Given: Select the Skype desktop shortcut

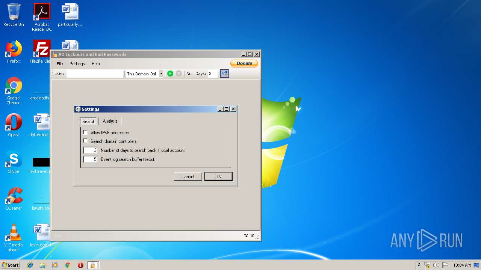Looking at the screenshot, I should (14, 162).
